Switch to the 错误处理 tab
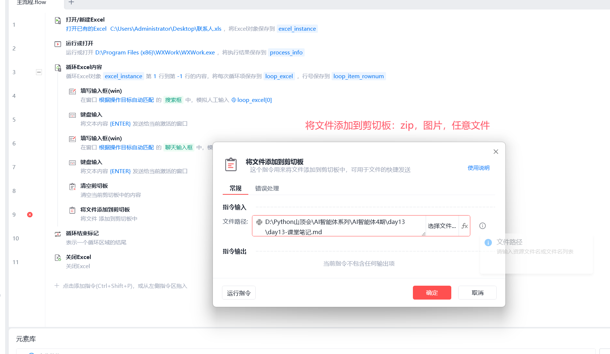The width and height of the screenshot is (610, 354). (267, 189)
